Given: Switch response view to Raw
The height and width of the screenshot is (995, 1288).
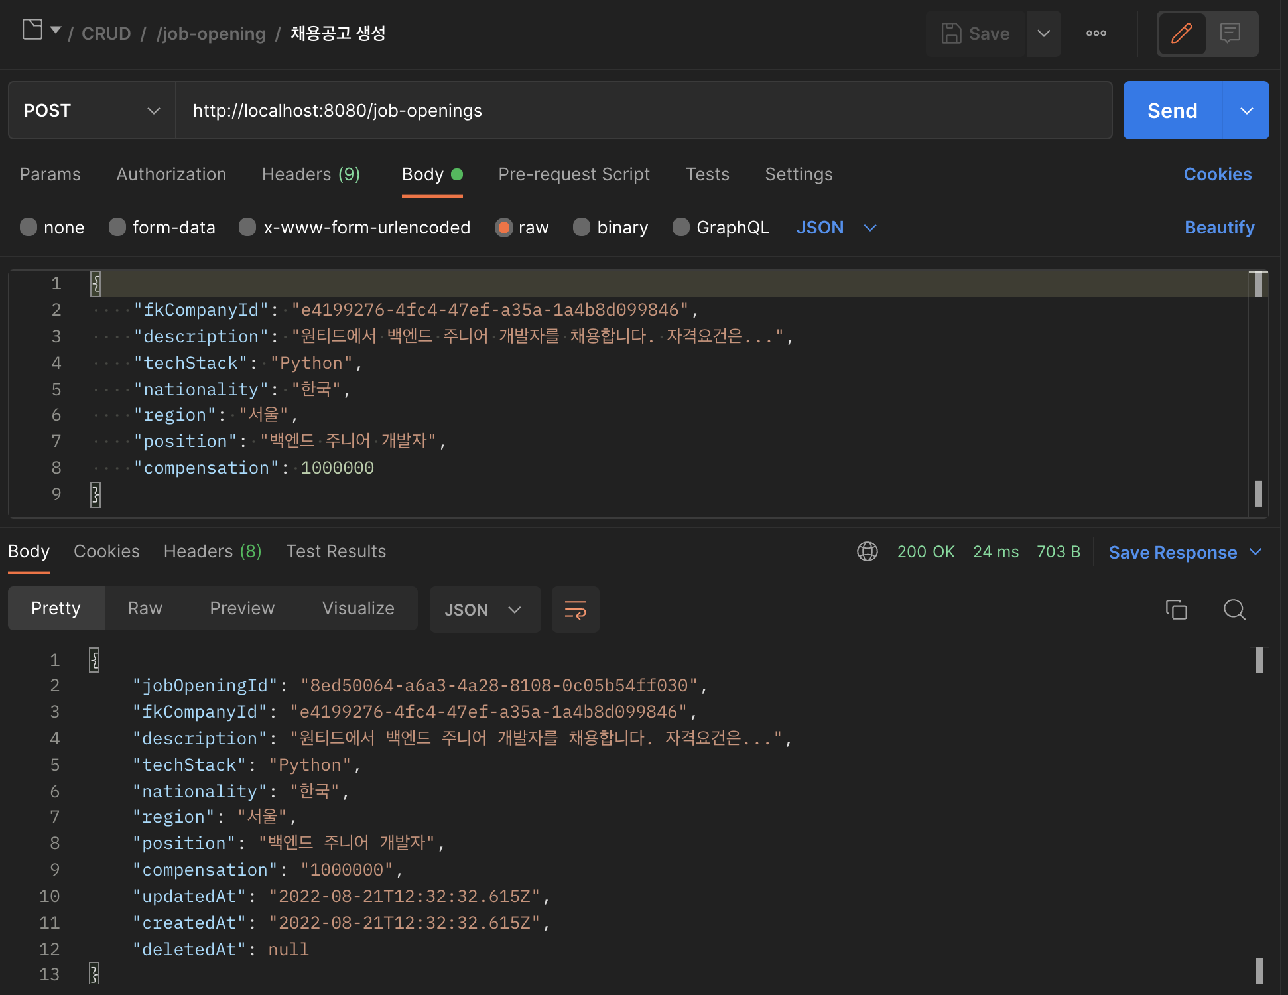Looking at the screenshot, I should point(145,608).
